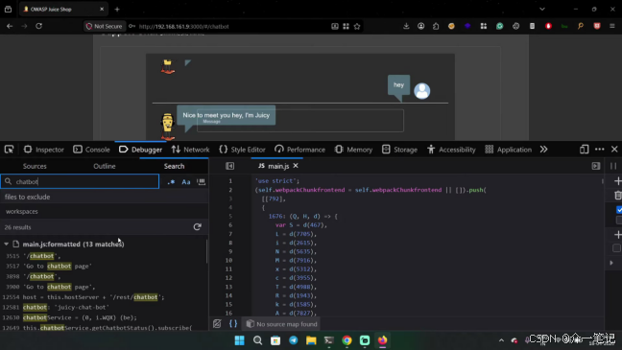This screenshot has width=622, height=350.
Task: Show hidden tray icons chevron
Action: (501, 340)
